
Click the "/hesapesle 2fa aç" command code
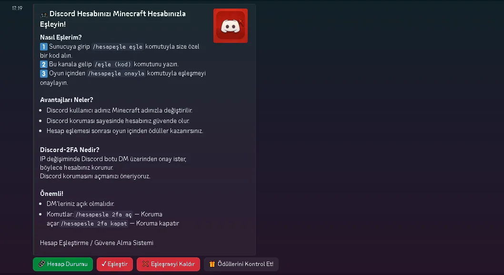click(x=103, y=214)
